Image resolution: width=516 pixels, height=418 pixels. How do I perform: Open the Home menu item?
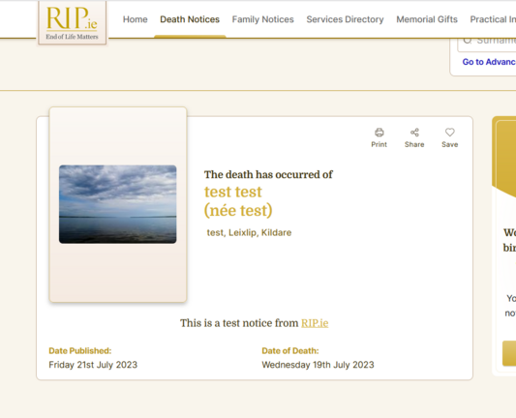click(x=136, y=19)
